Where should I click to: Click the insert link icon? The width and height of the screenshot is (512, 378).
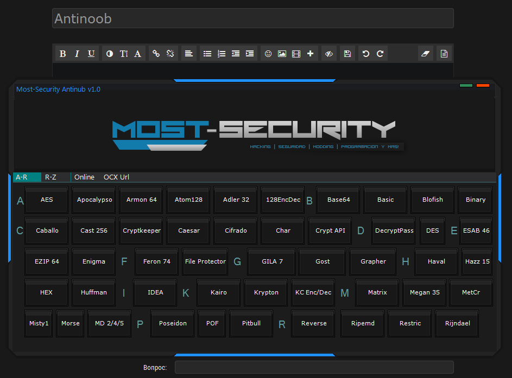[x=156, y=54]
